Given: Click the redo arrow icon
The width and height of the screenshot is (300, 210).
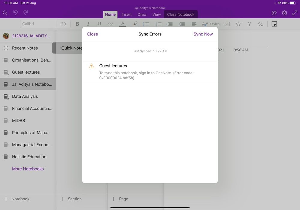Looking at the screenshot, I should [26, 13].
